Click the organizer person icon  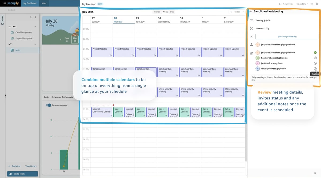251,45
